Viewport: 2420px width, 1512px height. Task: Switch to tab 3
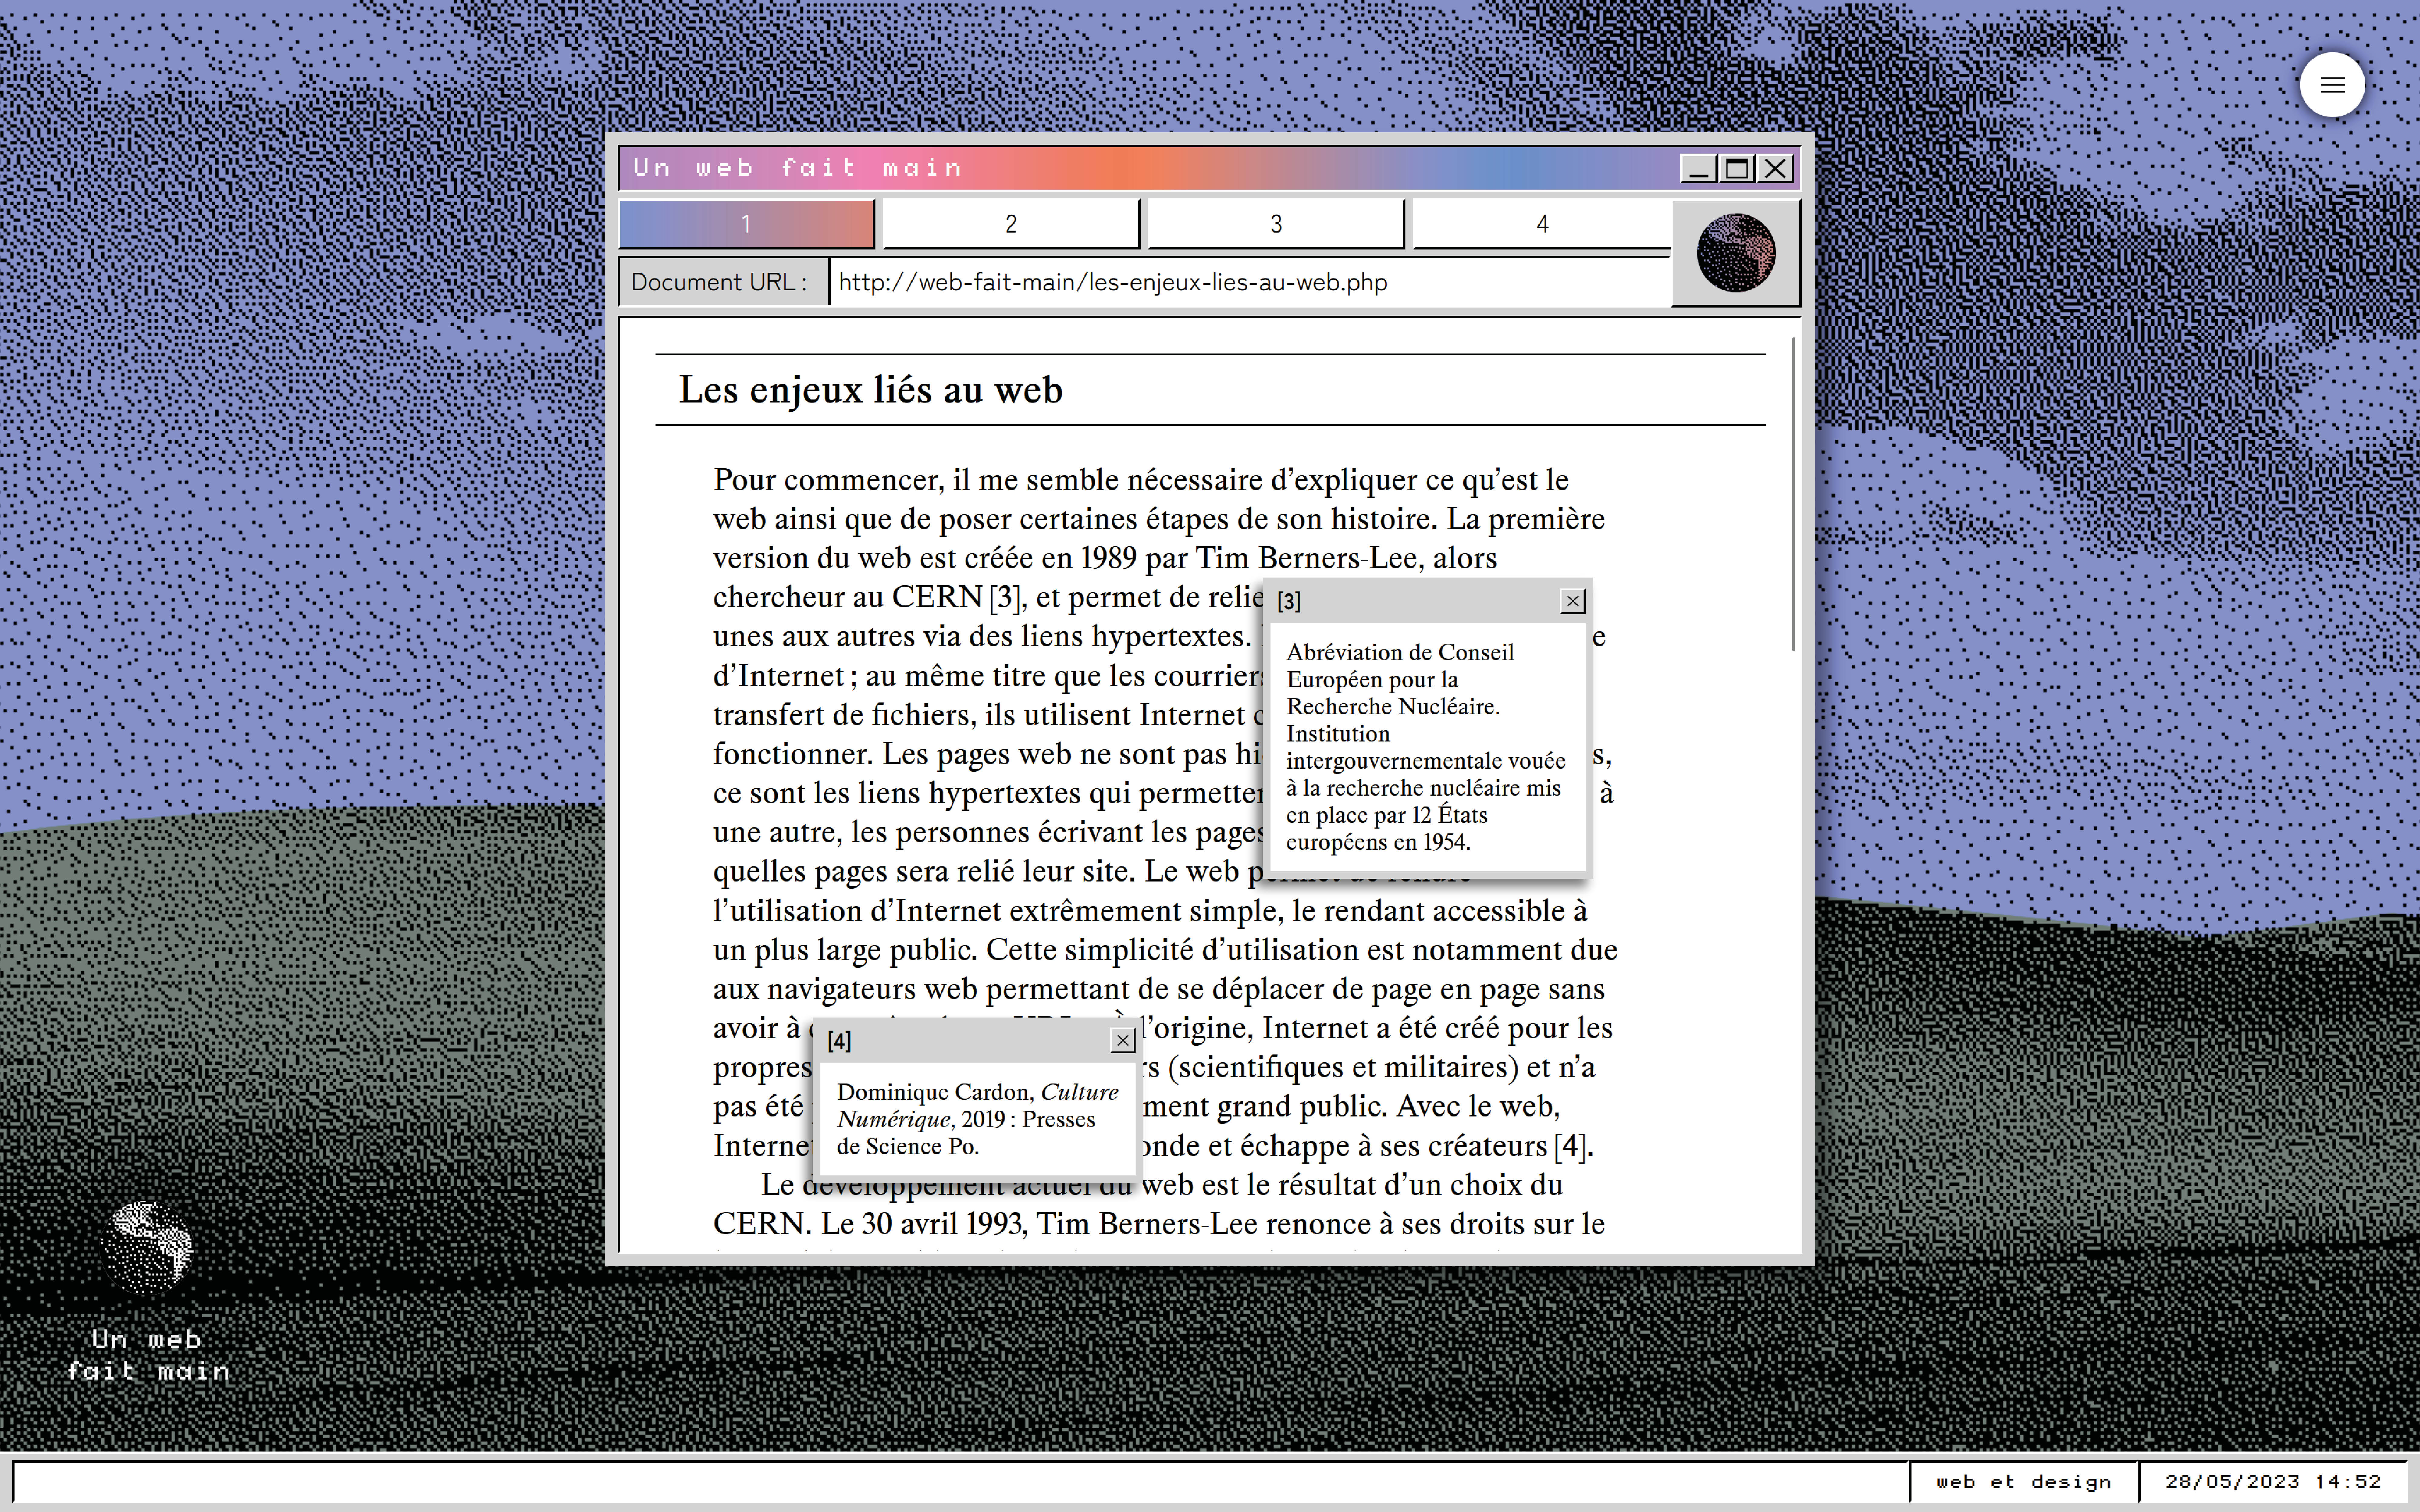click(1276, 224)
